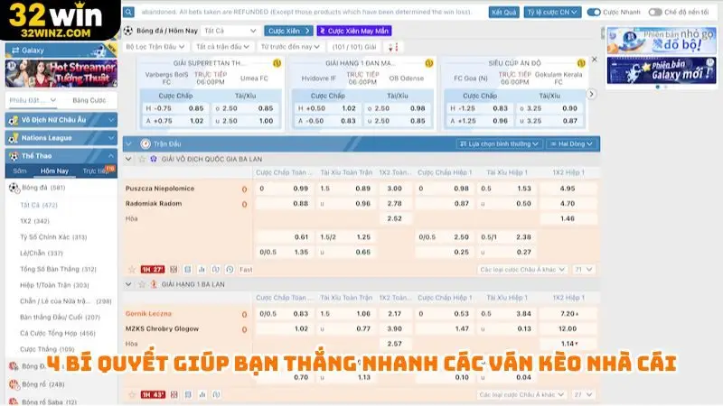Collapse the Thể Thao panel

111,155
